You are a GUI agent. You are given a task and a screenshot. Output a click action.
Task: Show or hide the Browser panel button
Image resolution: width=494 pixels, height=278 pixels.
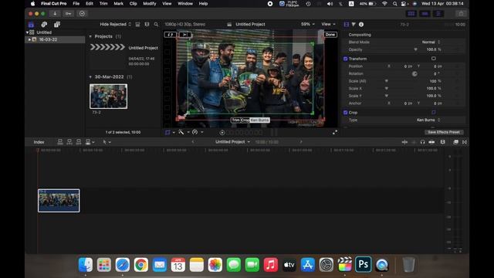click(x=411, y=14)
